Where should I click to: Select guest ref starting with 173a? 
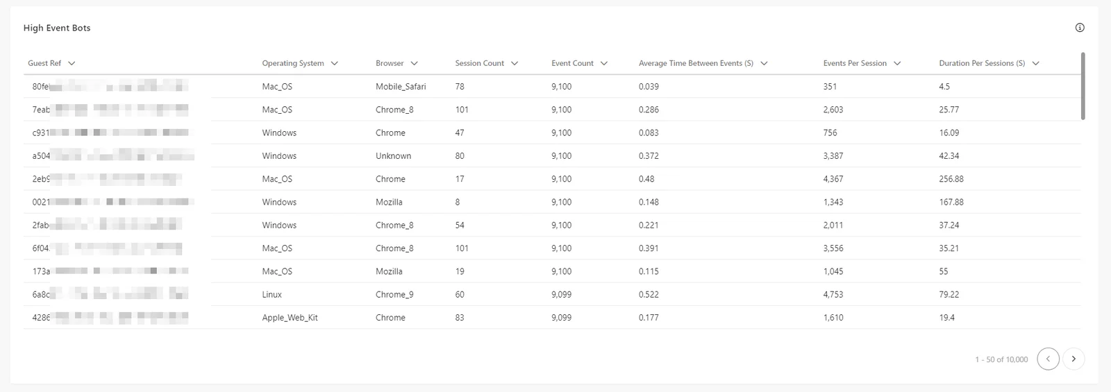pos(110,271)
